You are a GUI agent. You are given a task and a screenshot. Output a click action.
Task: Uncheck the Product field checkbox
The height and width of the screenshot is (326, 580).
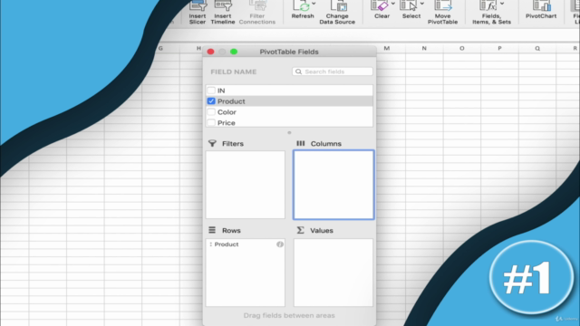[211, 101]
